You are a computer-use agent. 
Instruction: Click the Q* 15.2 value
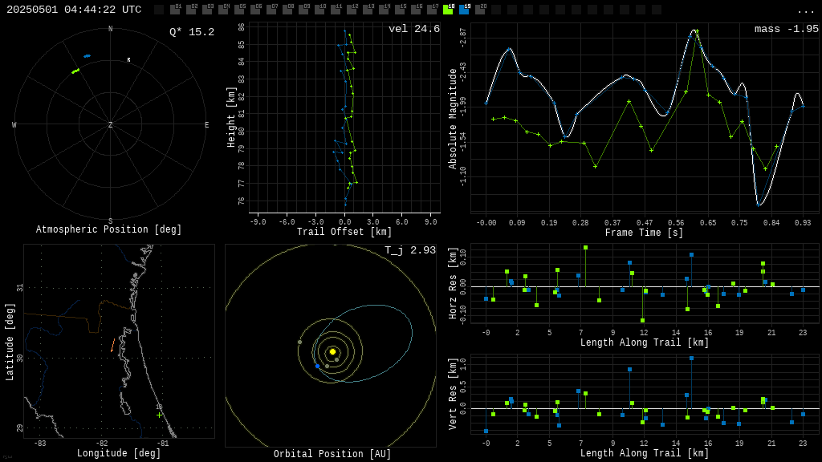192,32
